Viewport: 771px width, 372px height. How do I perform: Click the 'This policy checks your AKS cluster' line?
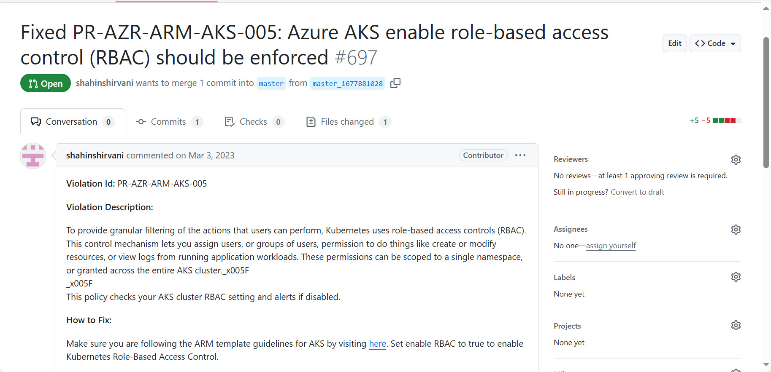pos(203,297)
